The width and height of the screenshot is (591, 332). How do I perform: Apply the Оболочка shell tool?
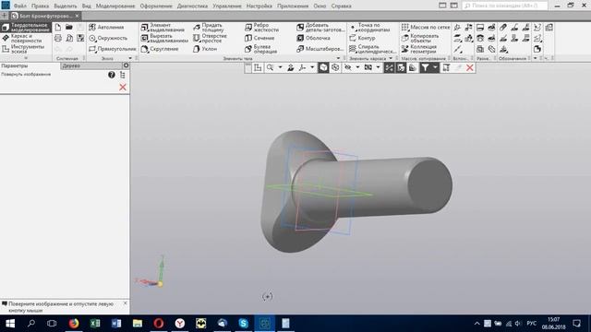314,38
